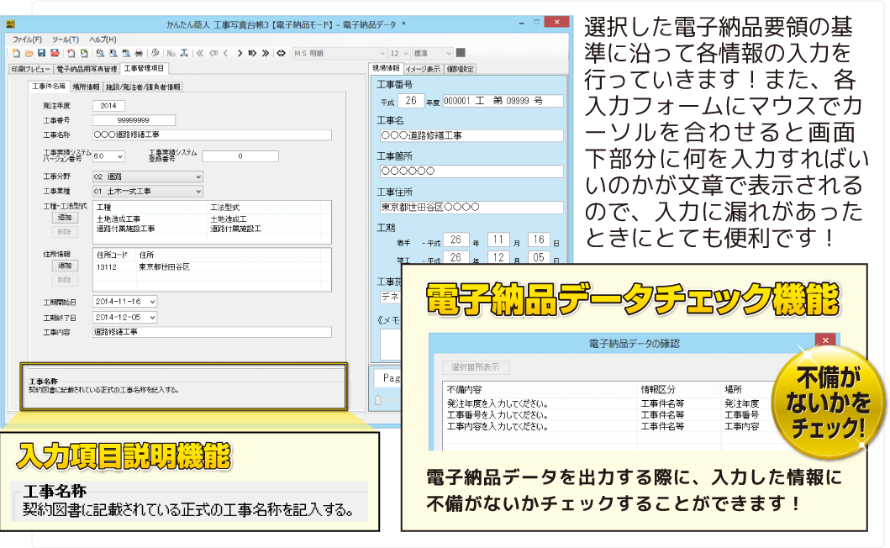Click 削除 button under 住所情報
Screen dimensions: 890x548
tap(65, 280)
